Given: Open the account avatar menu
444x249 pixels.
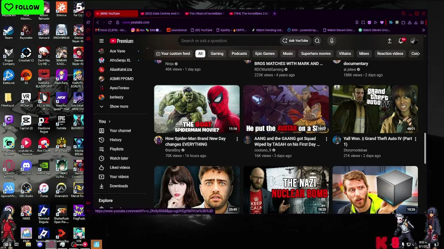Looking at the screenshot, I should (x=413, y=41).
